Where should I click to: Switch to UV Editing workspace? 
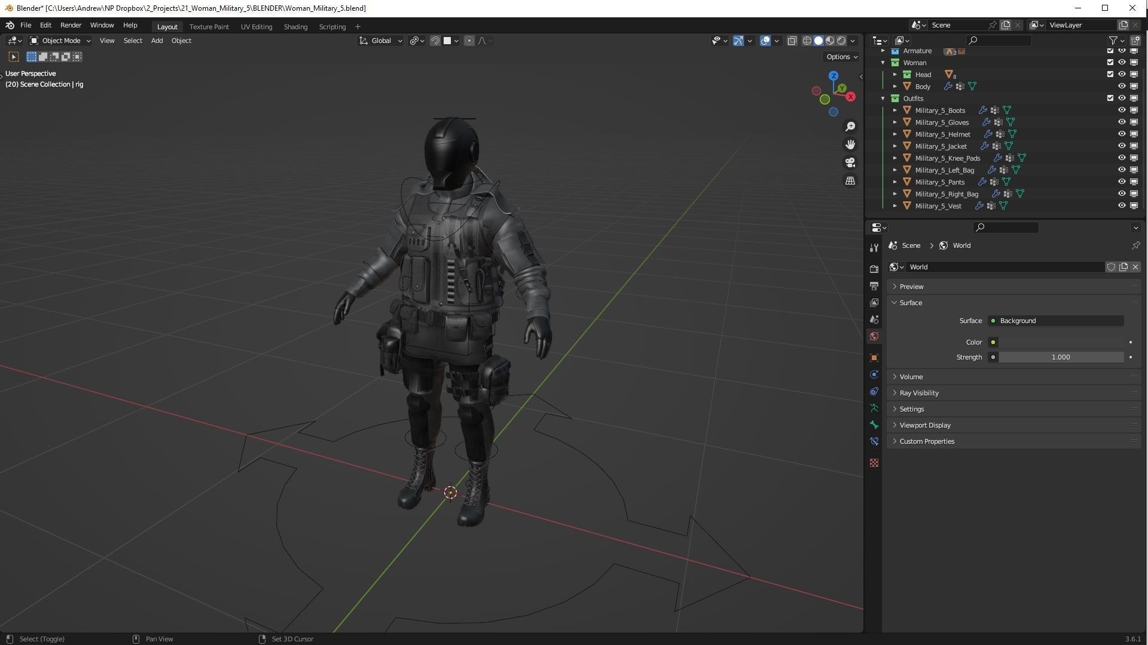[257, 27]
